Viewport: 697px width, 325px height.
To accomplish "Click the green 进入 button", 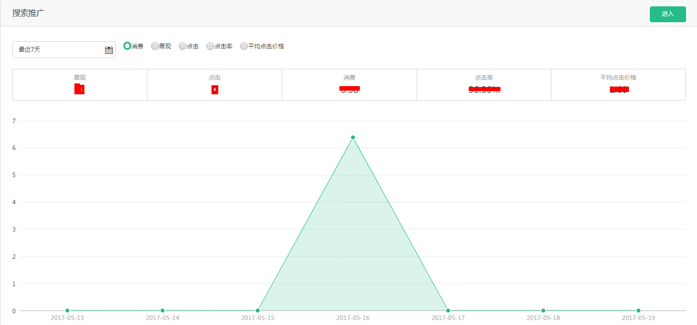I will coord(668,14).
